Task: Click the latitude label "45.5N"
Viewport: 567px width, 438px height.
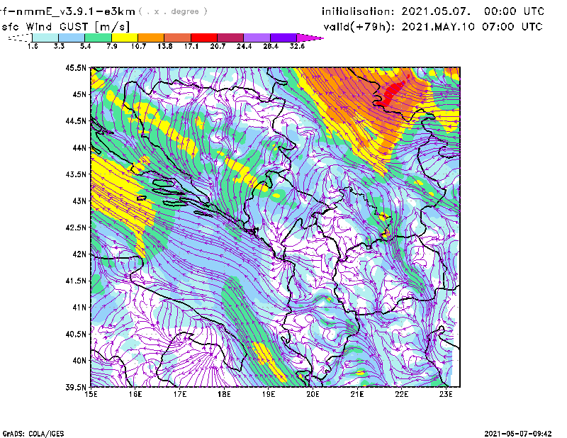Action: [x=76, y=67]
